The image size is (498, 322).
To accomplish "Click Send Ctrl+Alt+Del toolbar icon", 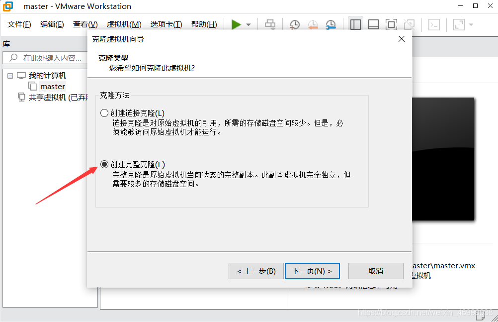I will coord(270,24).
